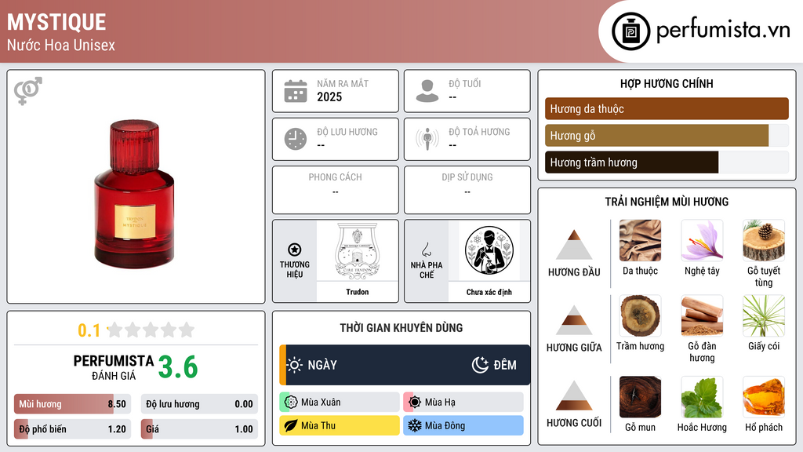Click the person icon beside Độ tuổi
The image size is (803, 452).
pyautogui.click(x=427, y=91)
